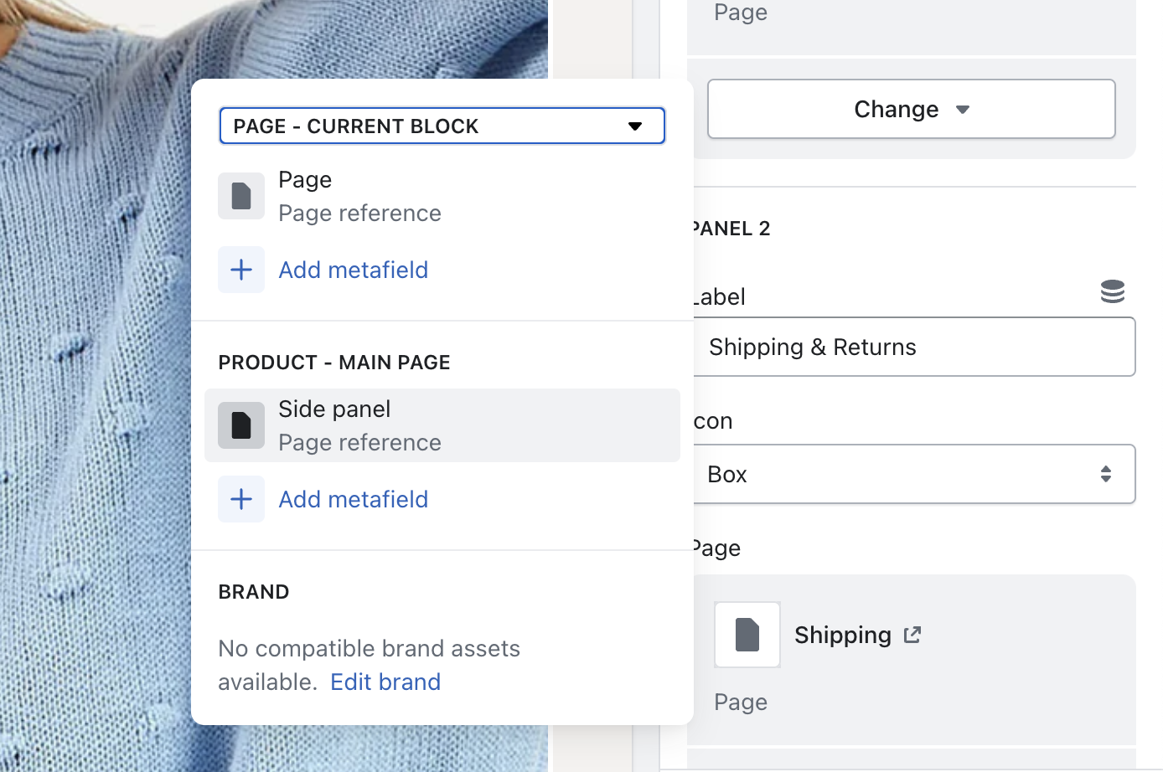
Task: Click the up-down arrows on Box selector
Action: click(x=1105, y=474)
